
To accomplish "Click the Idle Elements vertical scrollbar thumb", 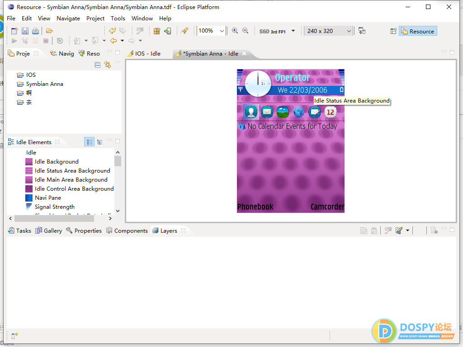I will [118, 161].
